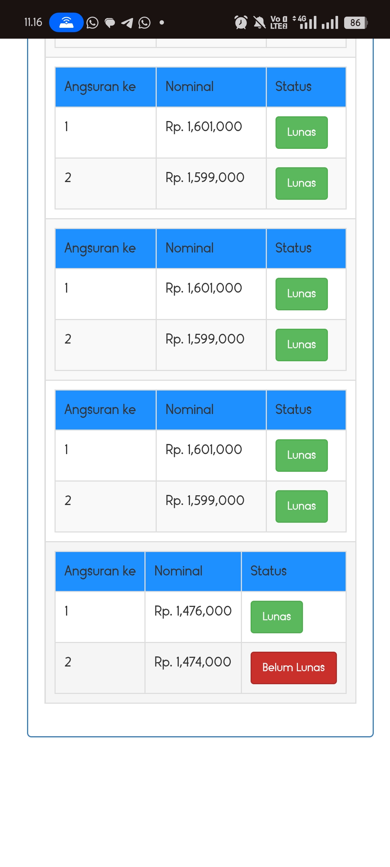Click Lunas button beside Rp. 1,476,000
The width and height of the screenshot is (390, 867).
click(x=277, y=617)
